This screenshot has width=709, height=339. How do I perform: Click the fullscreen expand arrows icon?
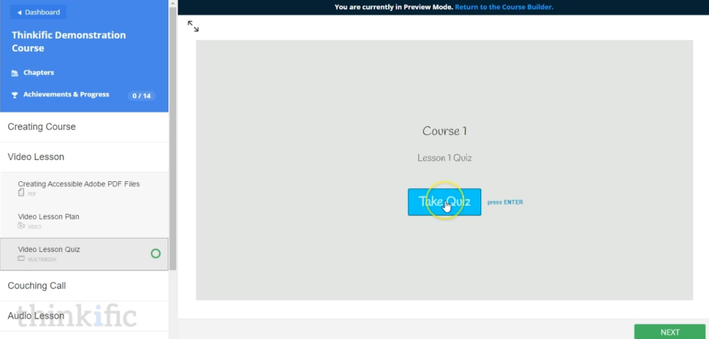193,26
